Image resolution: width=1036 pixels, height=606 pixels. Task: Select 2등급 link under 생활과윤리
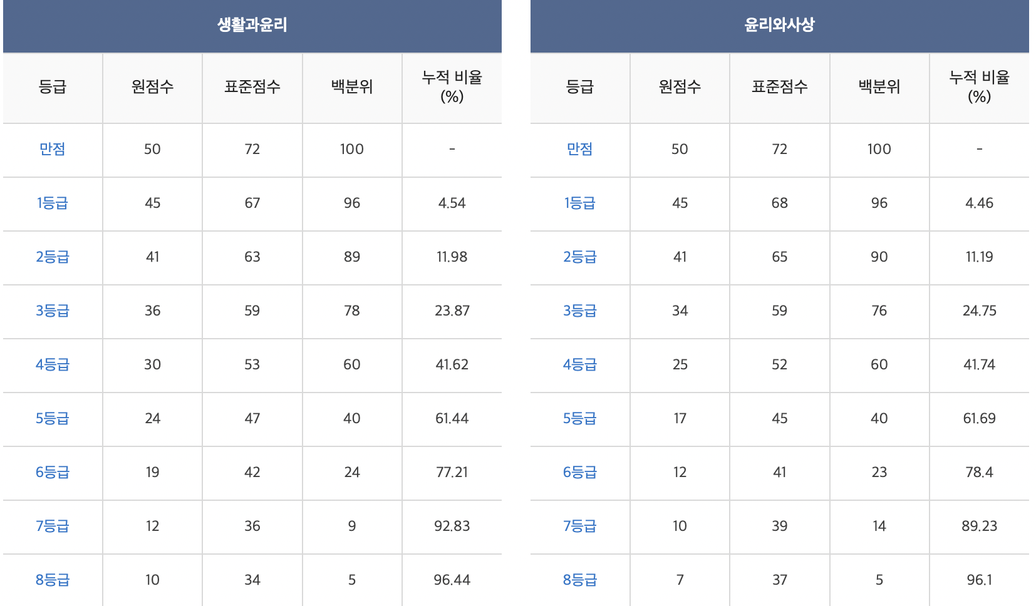point(53,257)
